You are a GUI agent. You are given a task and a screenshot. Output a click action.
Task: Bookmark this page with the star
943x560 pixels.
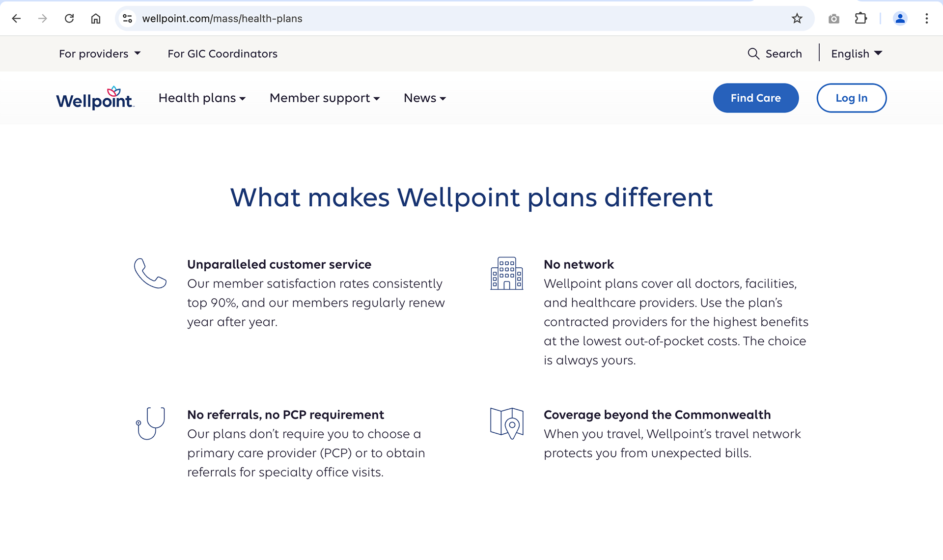tap(797, 19)
